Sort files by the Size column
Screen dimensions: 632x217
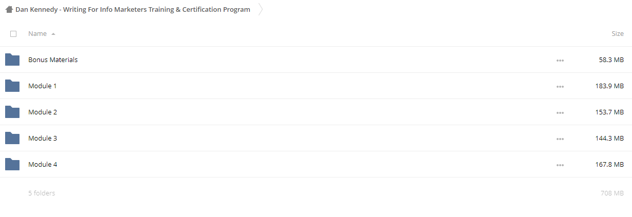pyautogui.click(x=618, y=34)
